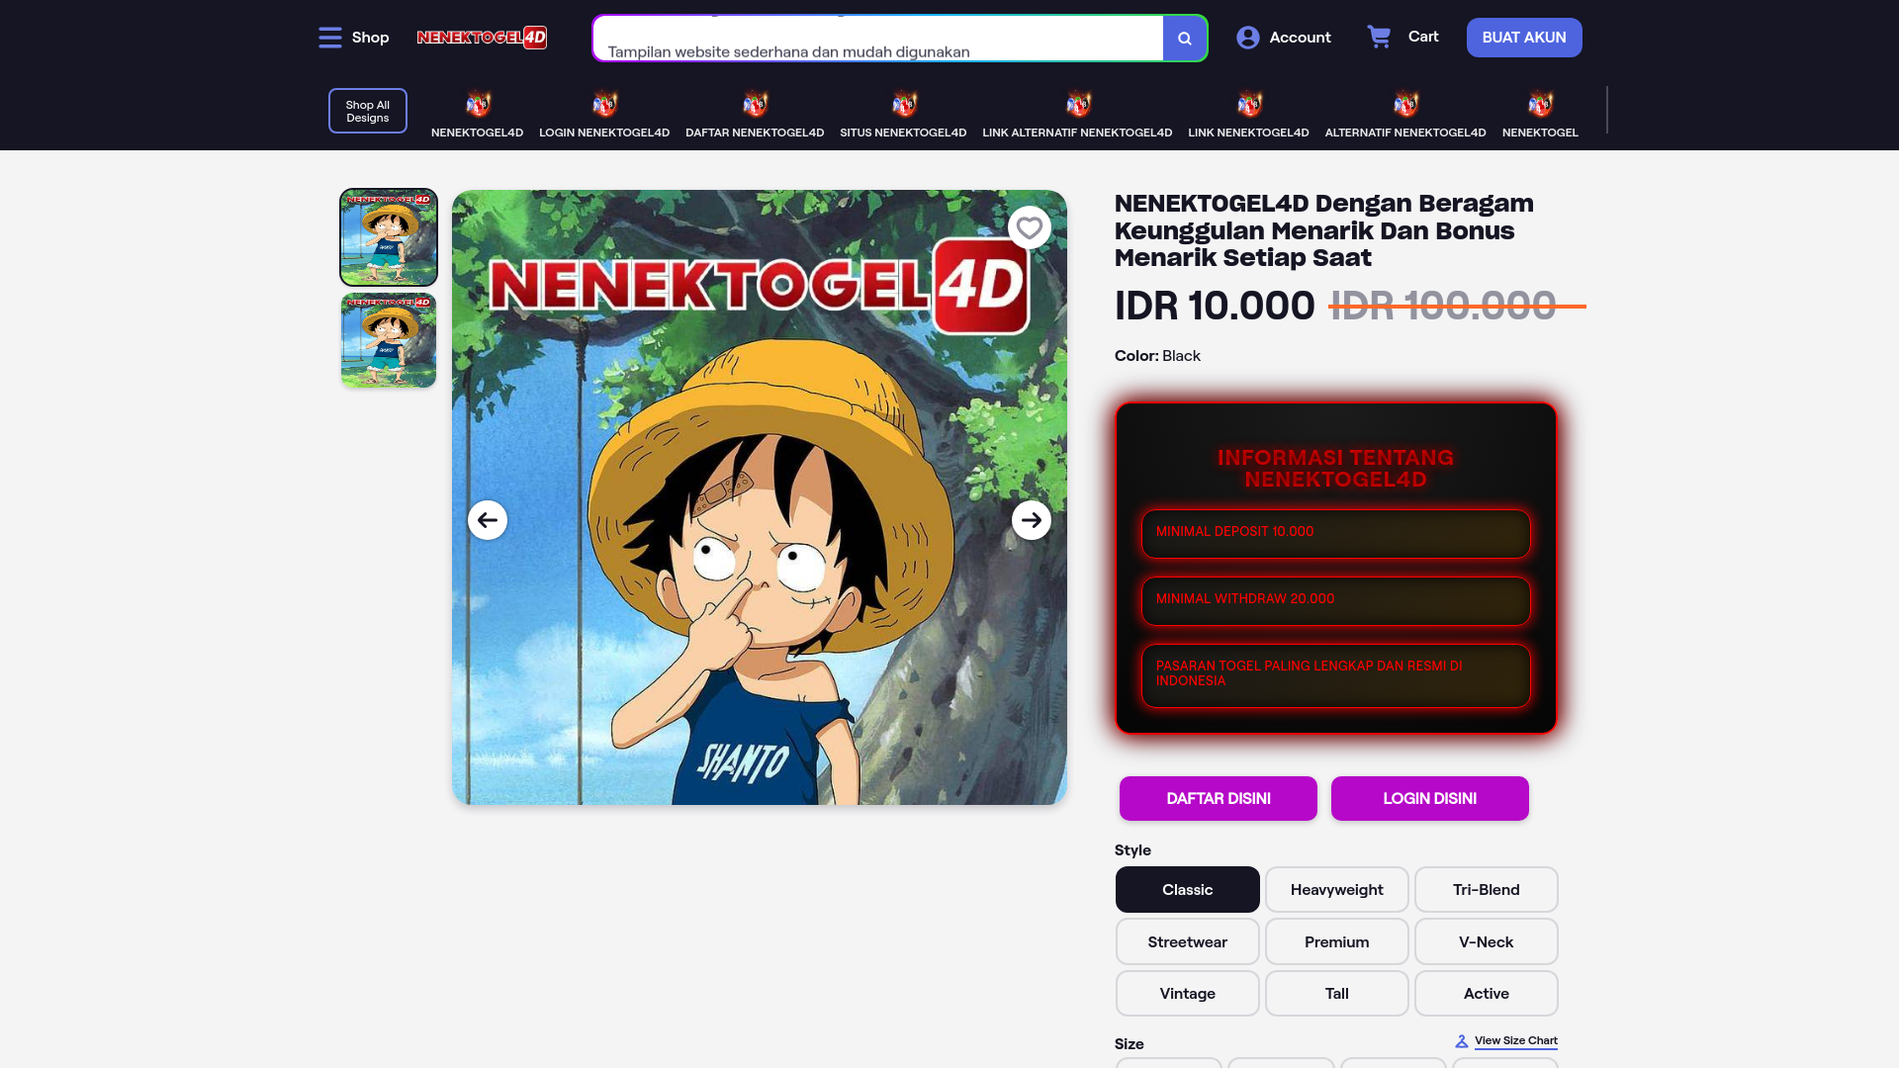Select the Streetwear style option
Viewport: 1899px width, 1068px height.
[1188, 941]
